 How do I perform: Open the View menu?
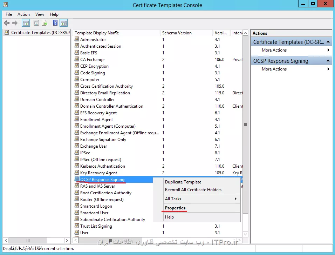coord(40,14)
